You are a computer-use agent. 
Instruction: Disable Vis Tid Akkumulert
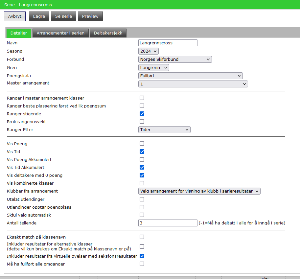pyautogui.click(x=142, y=168)
